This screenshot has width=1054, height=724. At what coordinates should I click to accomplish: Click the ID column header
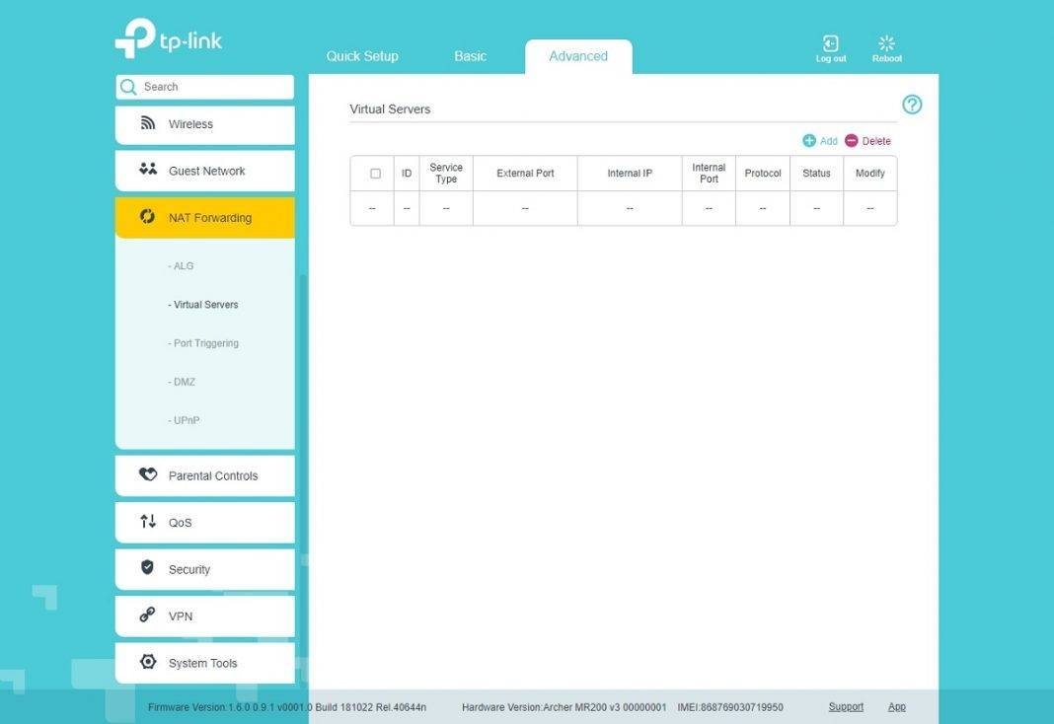tap(407, 174)
